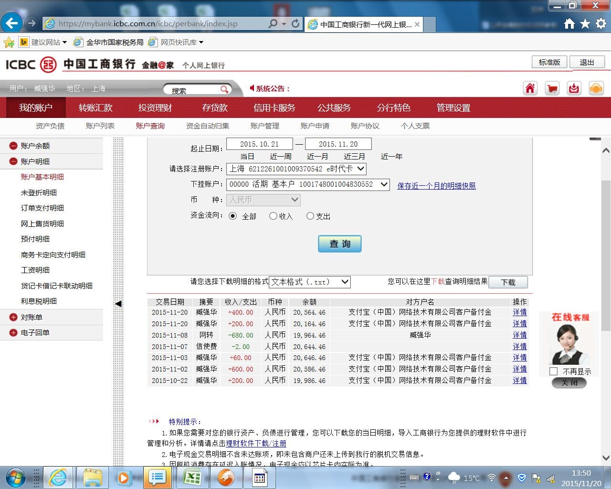Select the 近一月 date shortcut

point(317,157)
